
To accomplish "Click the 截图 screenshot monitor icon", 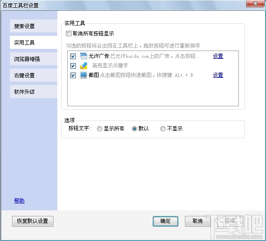I will click(84, 75).
